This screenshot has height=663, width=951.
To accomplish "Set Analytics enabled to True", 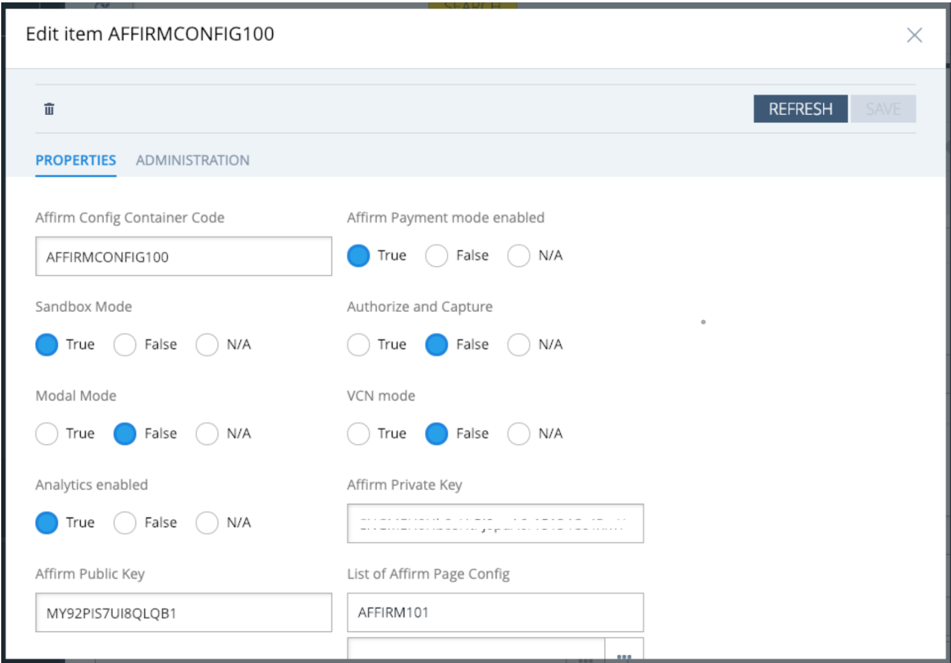I will [x=47, y=523].
